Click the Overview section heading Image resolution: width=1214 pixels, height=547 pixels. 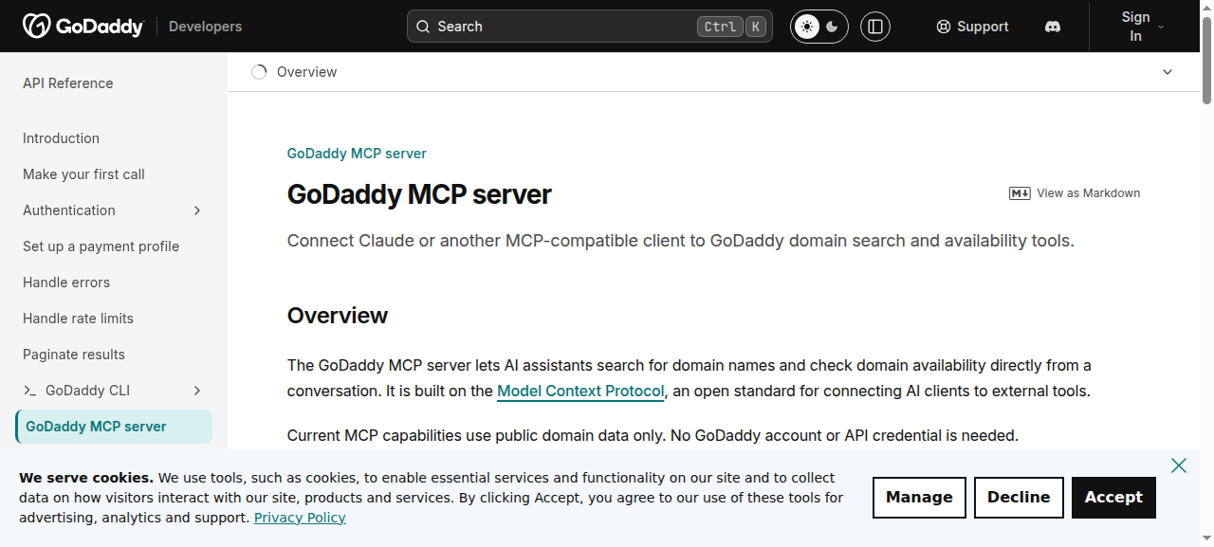tap(338, 316)
